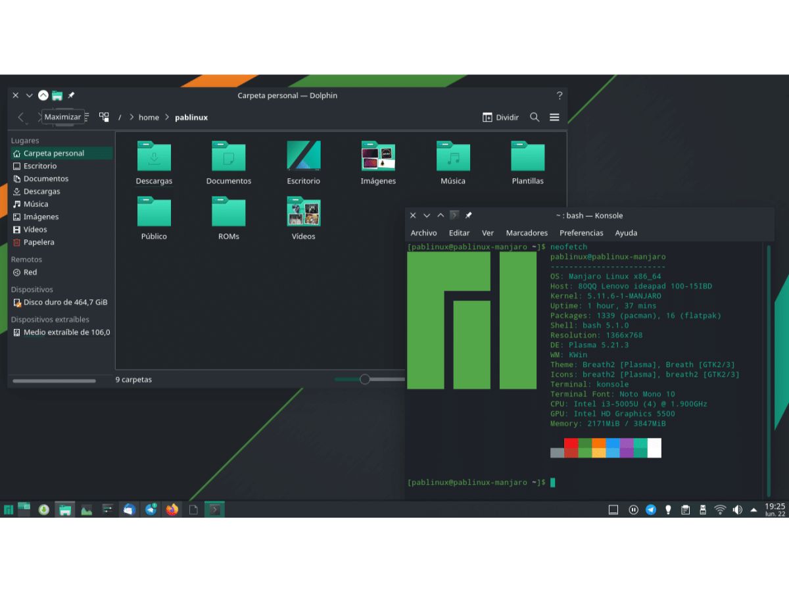Click the Konsole vertical scrollbar
The width and height of the screenshot is (789, 592).
[769, 370]
